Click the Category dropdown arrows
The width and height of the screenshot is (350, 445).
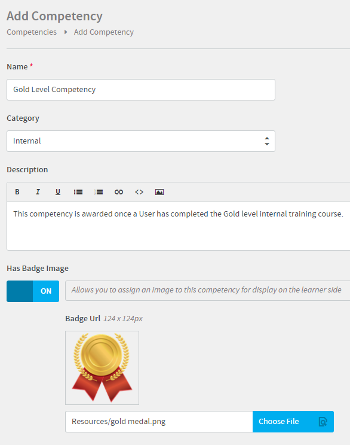(266, 141)
